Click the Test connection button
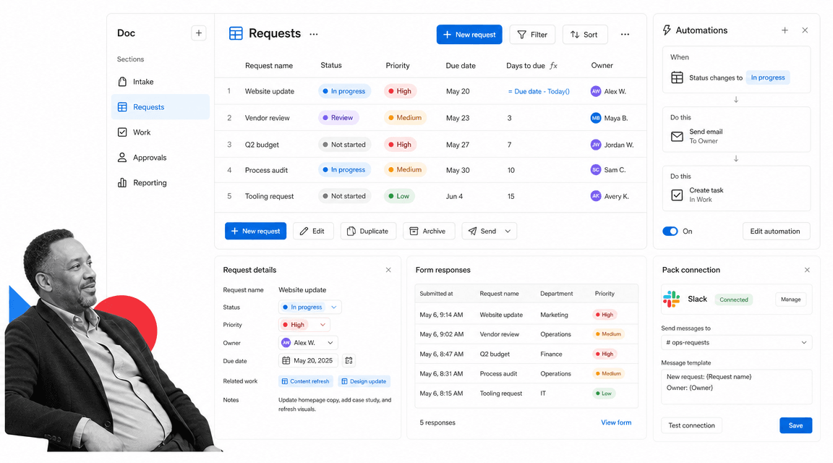Image resolution: width=833 pixels, height=463 pixels. tap(691, 425)
